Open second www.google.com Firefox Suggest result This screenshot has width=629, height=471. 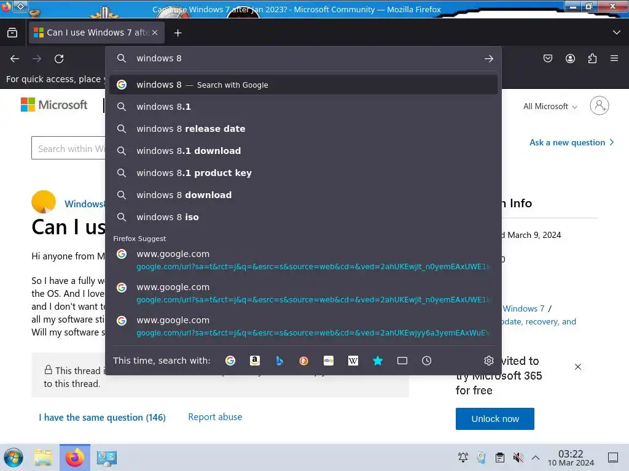[303, 294]
